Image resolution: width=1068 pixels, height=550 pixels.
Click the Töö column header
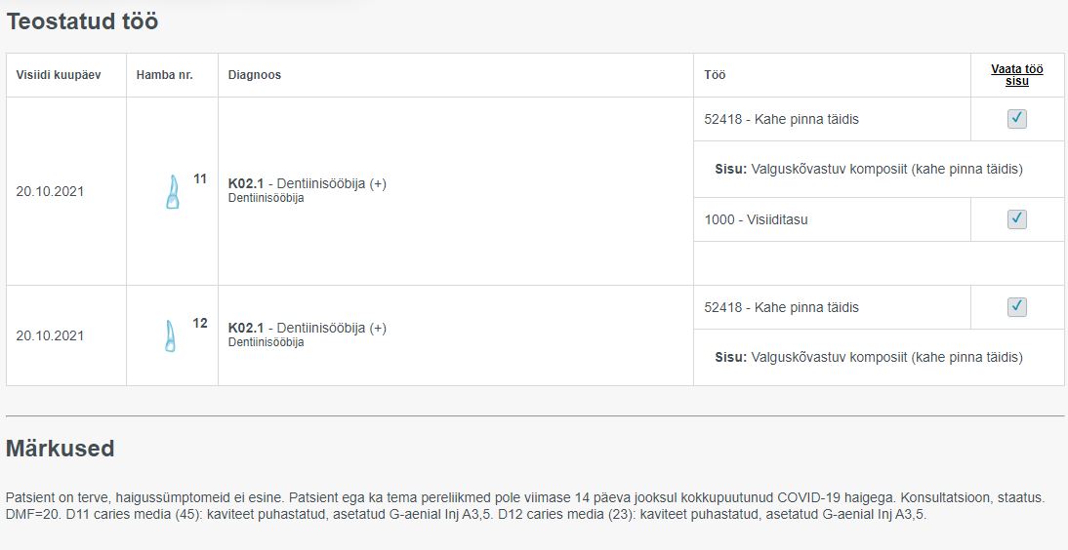(715, 75)
